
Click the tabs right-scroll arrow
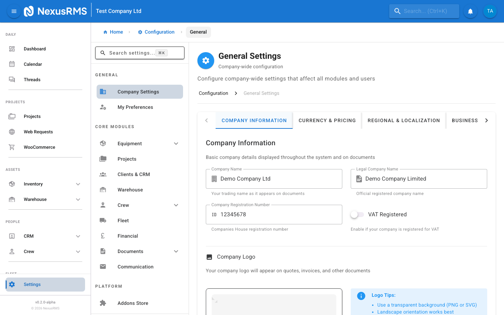coord(486,120)
